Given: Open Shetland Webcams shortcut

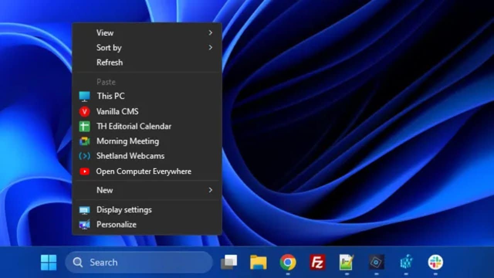Looking at the screenshot, I should tap(130, 156).
